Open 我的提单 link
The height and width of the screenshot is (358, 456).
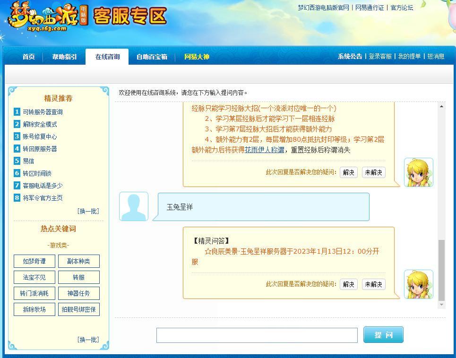(x=410, y=56)
